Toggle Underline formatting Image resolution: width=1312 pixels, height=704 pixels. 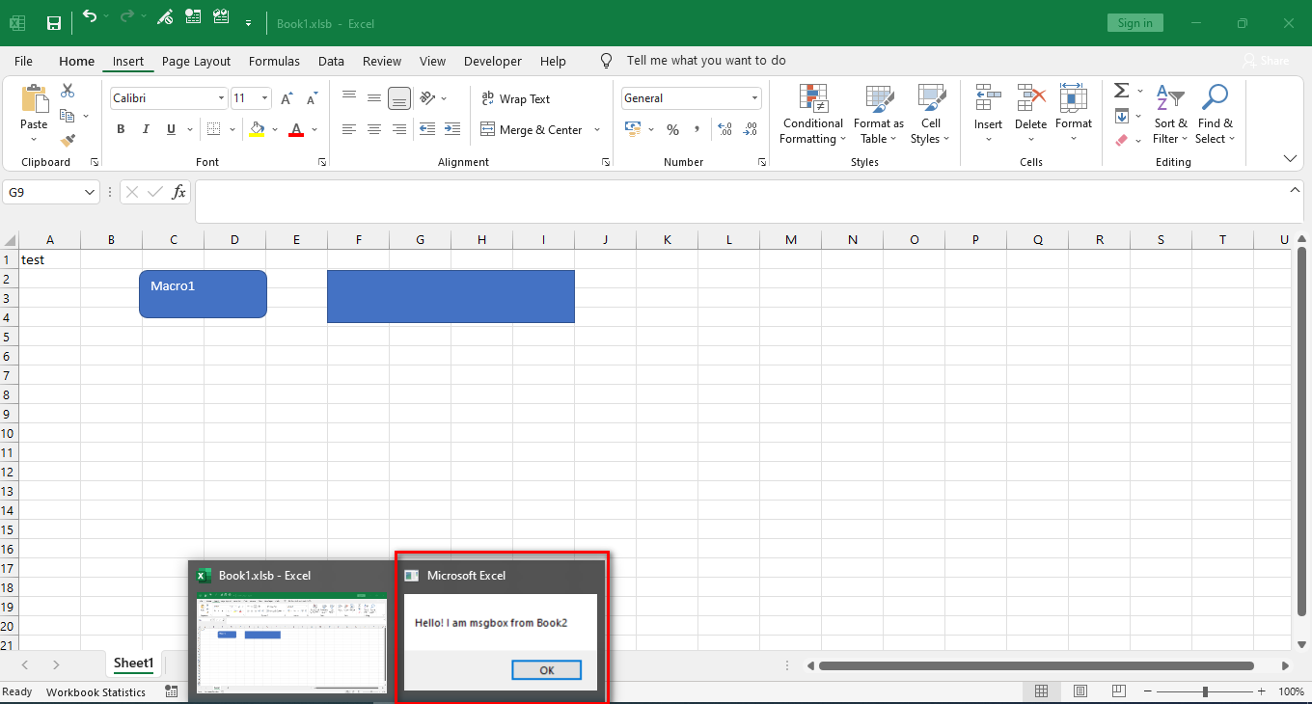point(171,129)
